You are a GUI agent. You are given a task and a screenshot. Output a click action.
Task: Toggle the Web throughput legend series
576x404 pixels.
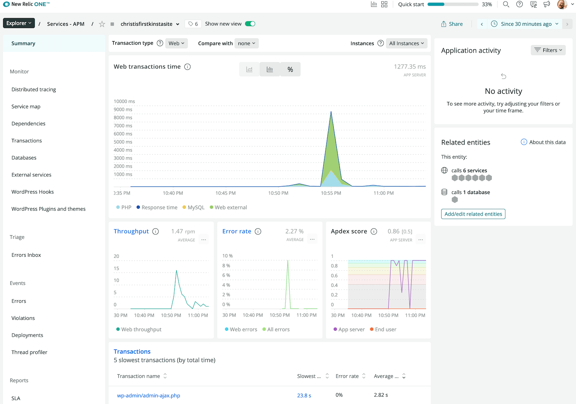click(139, 329)
